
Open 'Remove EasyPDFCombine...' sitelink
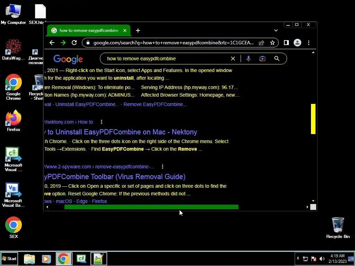(155, 104)
